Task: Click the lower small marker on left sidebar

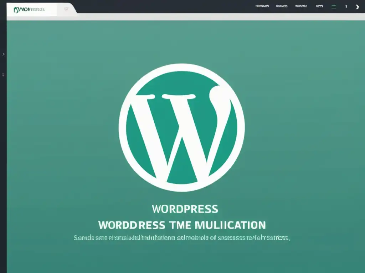Action: pos(3,74)
